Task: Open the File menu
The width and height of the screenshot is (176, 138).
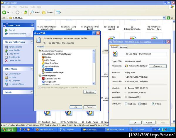Action: (x=4, y=7)
